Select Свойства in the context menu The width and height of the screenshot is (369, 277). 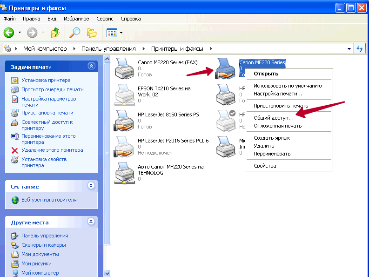(x=265, y=166)
